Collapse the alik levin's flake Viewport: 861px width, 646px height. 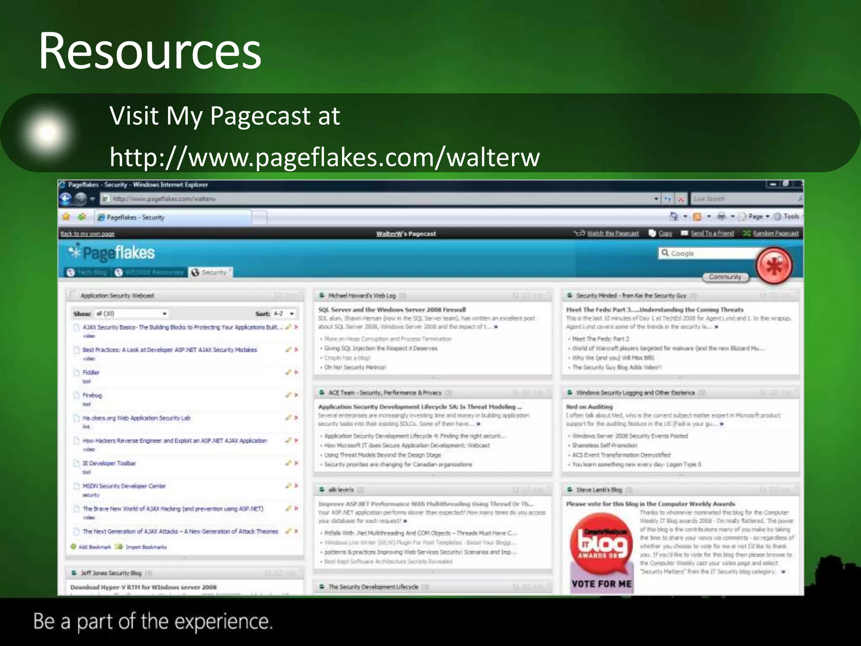point(322,490)
